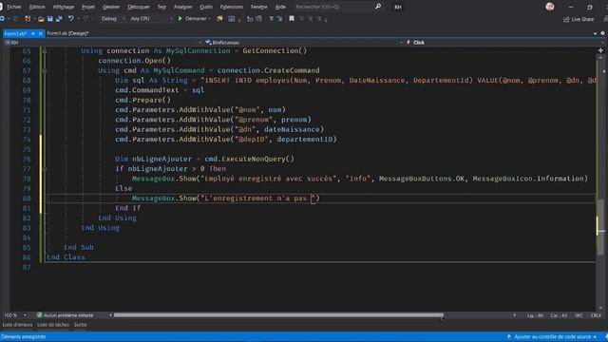The width and height of the screenshot is (608, 342).
Task: Click 'cmd.Prepare()' on line 70
Action: coord(142,100)
